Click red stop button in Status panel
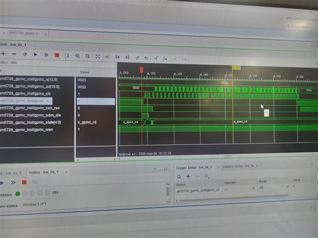 click(x=24, y=182)
